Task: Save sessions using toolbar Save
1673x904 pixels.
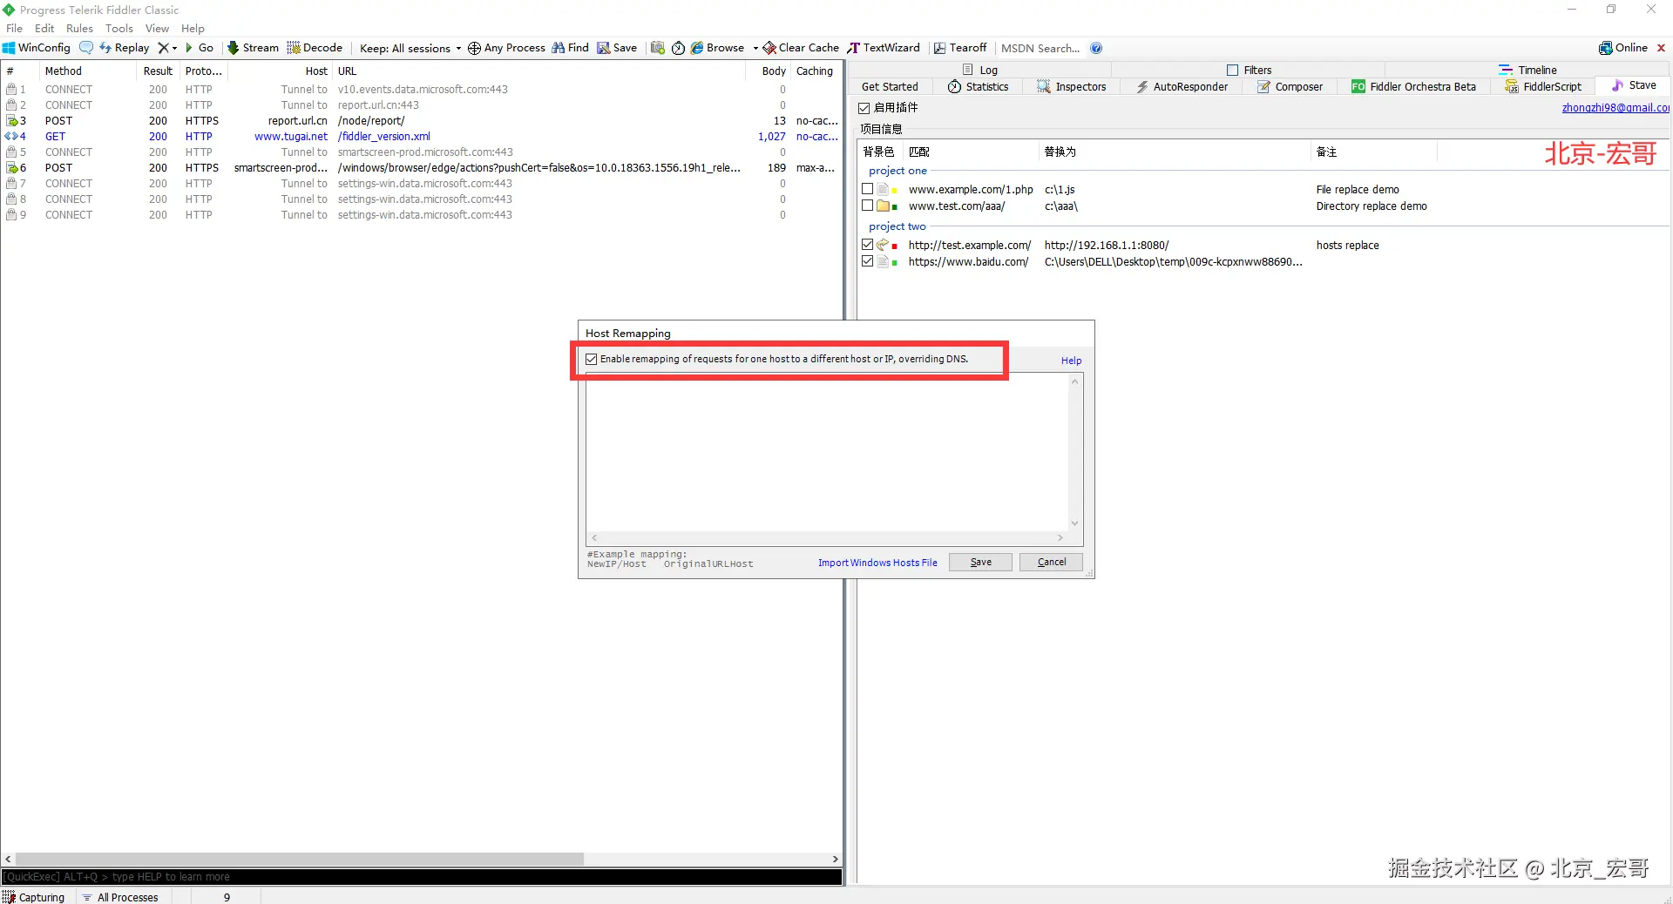Action: pos(617,48)
